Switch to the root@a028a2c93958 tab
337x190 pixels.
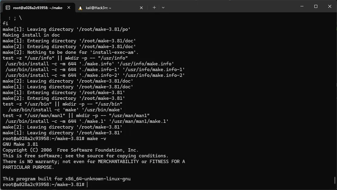tap(39, 8)
